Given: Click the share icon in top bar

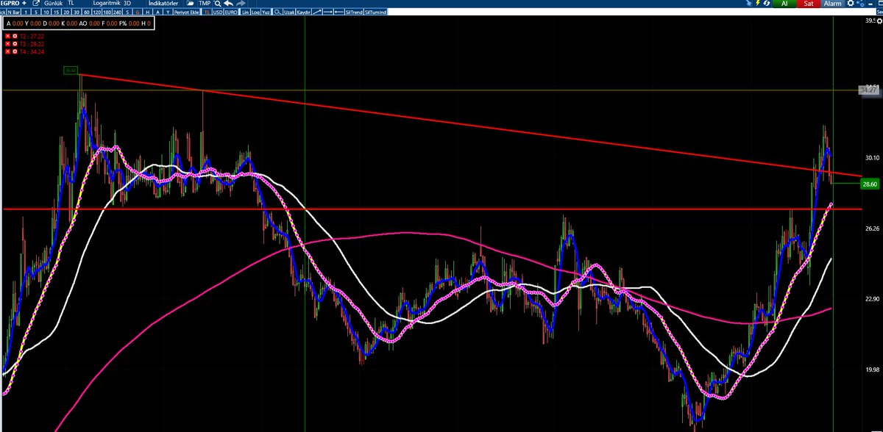Looking at the screenshot, I should point(860,4).
